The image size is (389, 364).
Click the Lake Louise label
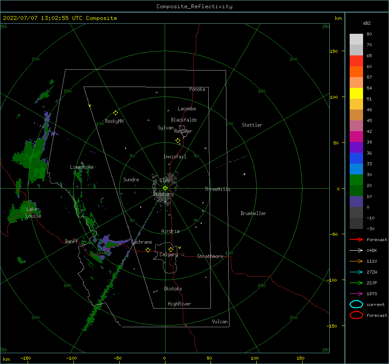pyautogui.click(x=33, y=213)
